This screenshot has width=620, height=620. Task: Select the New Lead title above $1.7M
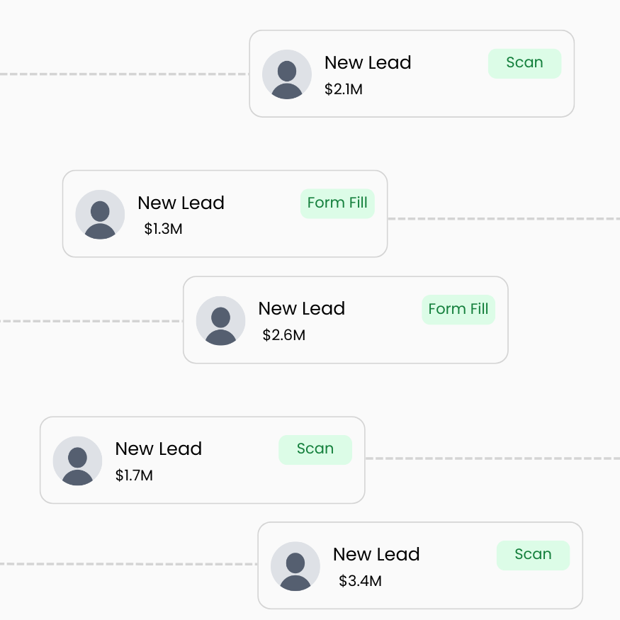click(159, 449)
